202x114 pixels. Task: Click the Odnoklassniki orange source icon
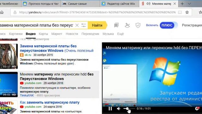pos(22,55)
